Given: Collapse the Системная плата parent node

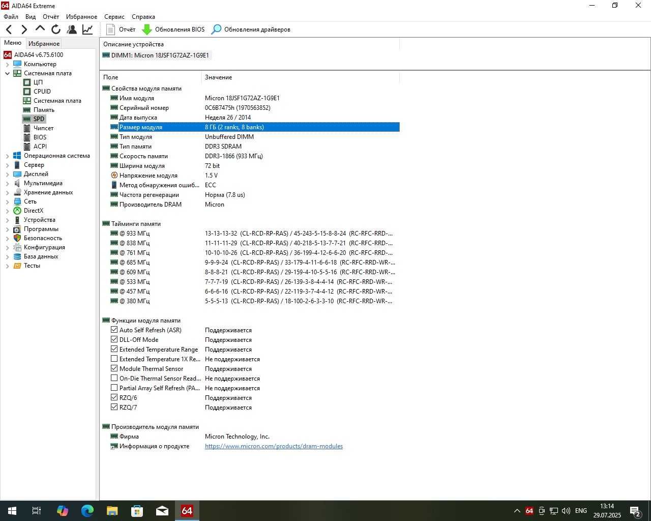Looking at the screenshot, I should pyautogui.click(x=7, y=73).
